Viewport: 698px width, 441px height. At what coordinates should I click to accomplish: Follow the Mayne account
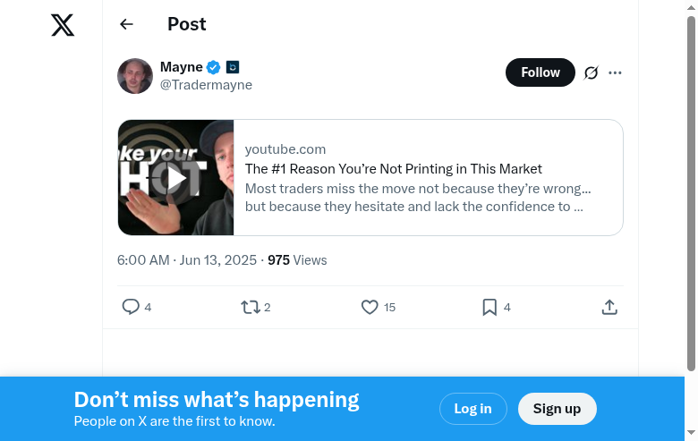click(x=541, y=72)
